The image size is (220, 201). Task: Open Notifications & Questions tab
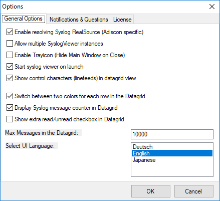[x=79, y=20]
